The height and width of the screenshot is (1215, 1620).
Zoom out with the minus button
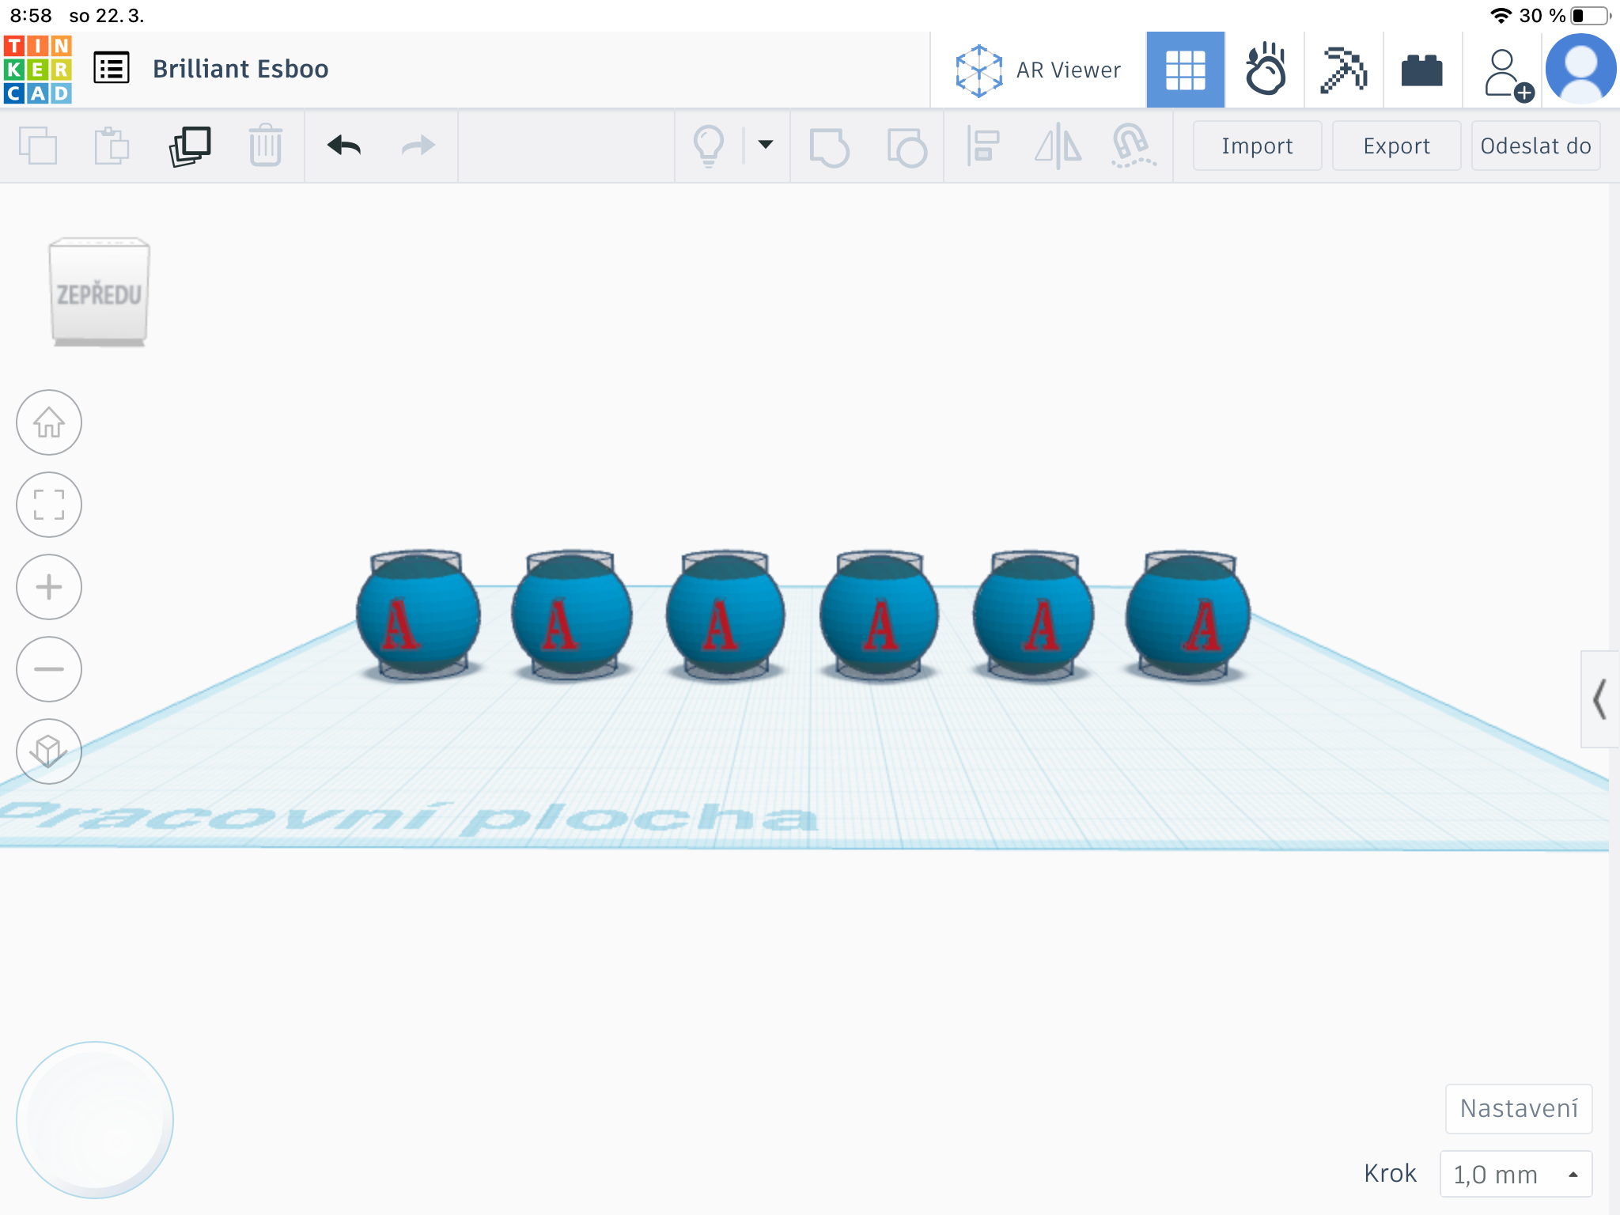click(49, 669)
